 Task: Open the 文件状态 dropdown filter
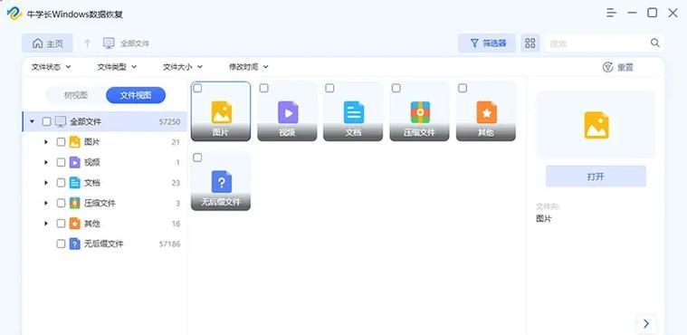click(52, 67)
